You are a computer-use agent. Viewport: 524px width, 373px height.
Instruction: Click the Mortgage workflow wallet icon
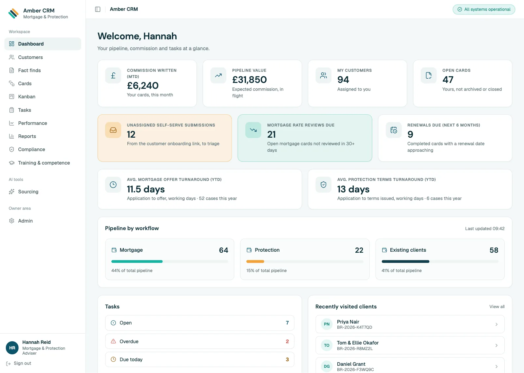pos(114,250)
